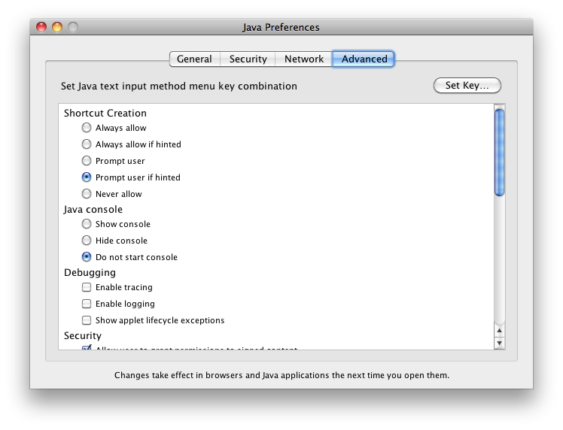The height and width of the screenshot is (430, 563).
Task: Click the input method key combination label
Action: (x=179, y=86)
